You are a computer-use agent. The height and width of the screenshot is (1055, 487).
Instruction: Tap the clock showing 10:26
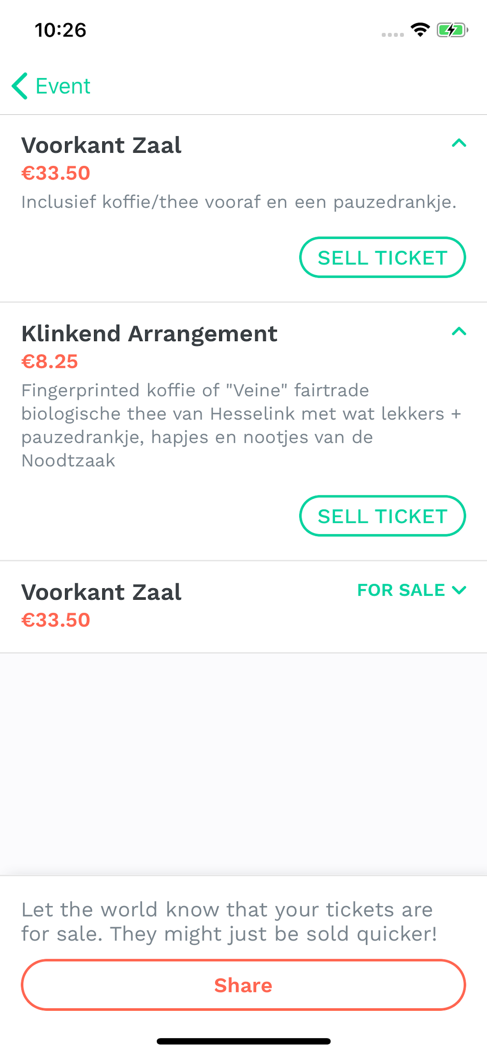60,30
